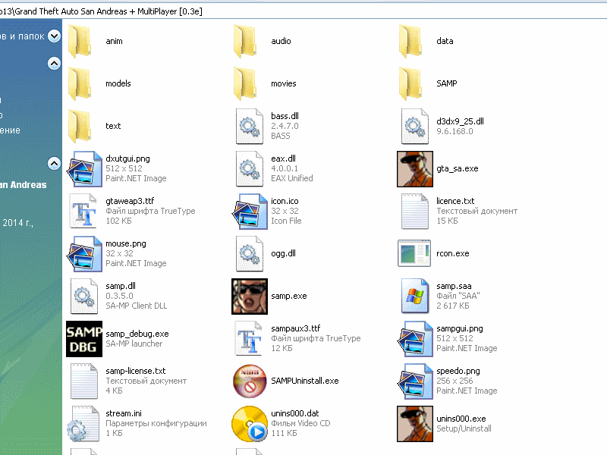The height and width of the screenshot is (455, 607).
Task: Click the text folder icon
Action: pyautogui.click(x=80, y=126)
